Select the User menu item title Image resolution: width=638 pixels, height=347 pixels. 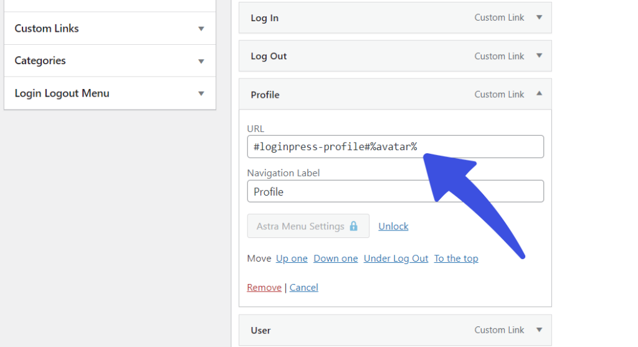[260, 330]
